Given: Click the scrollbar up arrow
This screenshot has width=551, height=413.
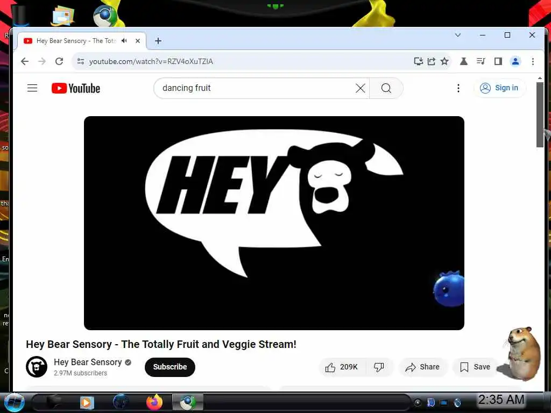Looking at the screenshot, I should tap(540, 78).
